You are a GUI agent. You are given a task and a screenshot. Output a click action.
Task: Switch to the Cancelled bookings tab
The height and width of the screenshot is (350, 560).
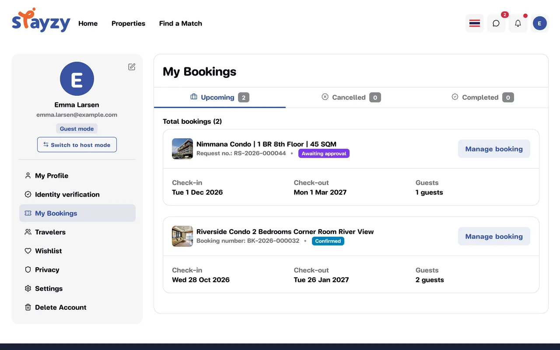pyautogui.click(x=351, y=97)
